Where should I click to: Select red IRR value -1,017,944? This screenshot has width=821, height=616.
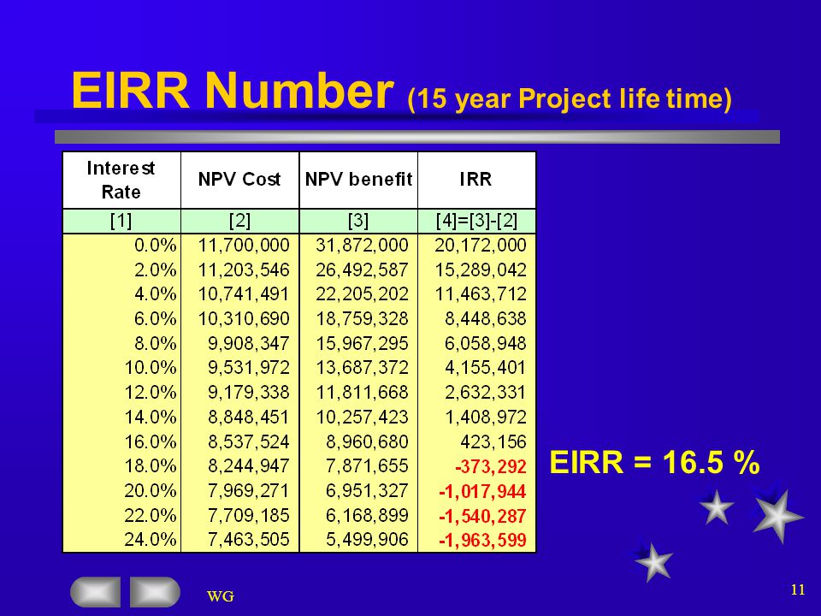(482, 492)
